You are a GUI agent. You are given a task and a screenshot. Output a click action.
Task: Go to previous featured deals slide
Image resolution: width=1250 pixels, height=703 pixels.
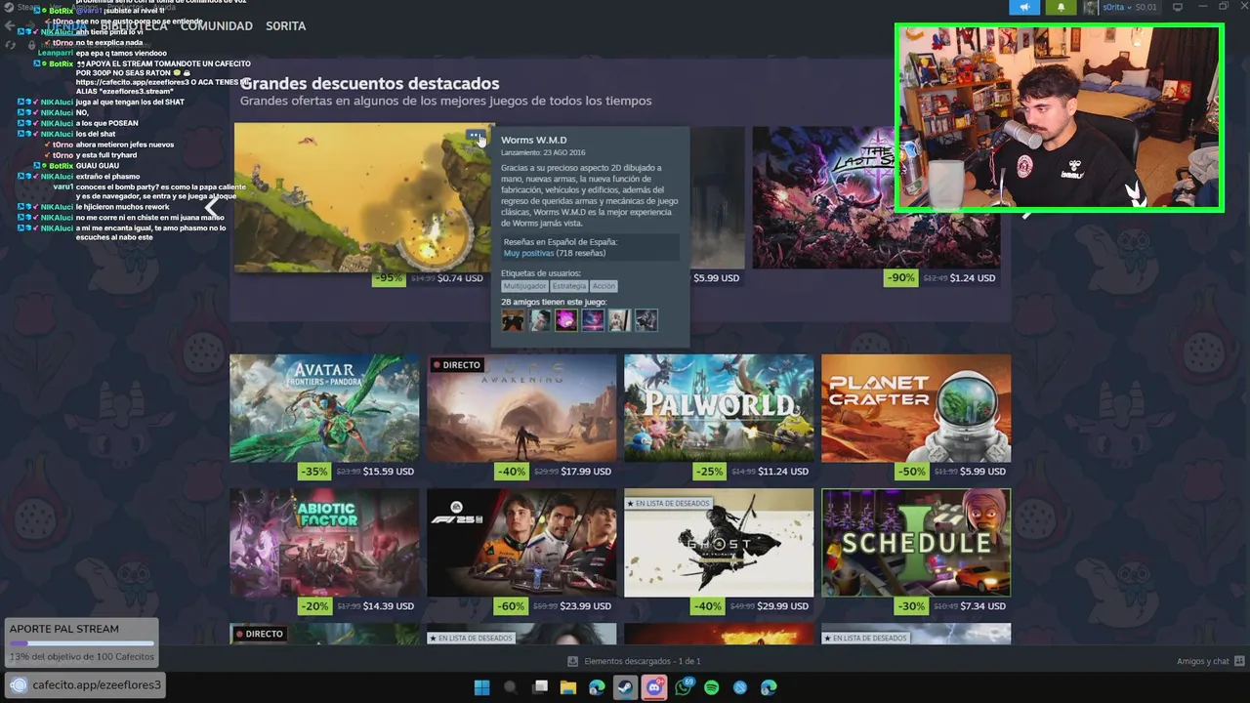pos(211,207)
